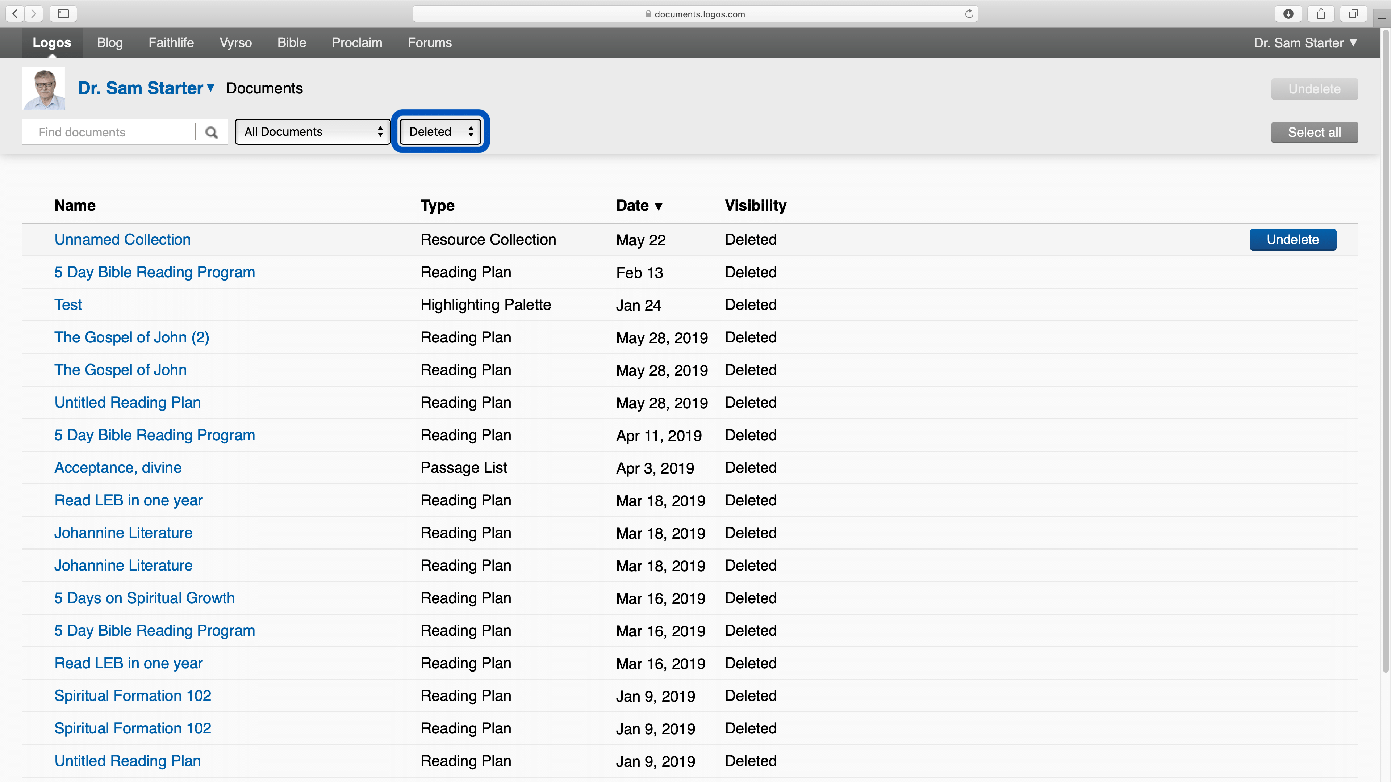1391x782 pixels.
Task: Click the Safari share icon
Action: tap(1321, 13)
